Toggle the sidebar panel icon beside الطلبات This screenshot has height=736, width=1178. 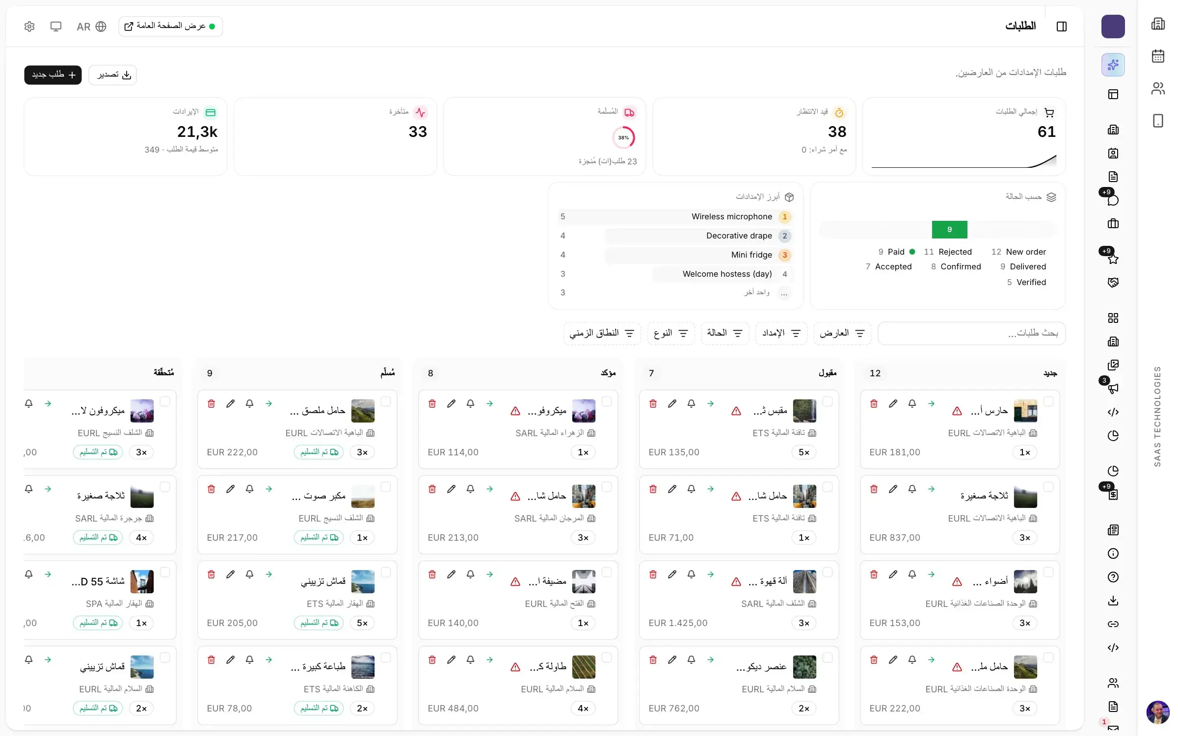point(1062,26)
